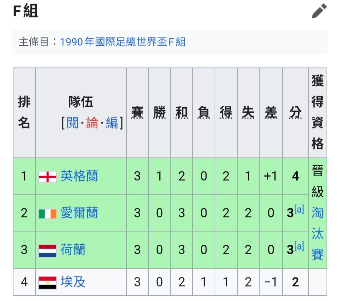Open the 荷蘭 team link

pos(73,250)
